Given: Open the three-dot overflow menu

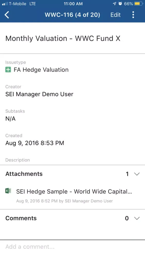Looking at the screenshot, I should click(133, 15).
